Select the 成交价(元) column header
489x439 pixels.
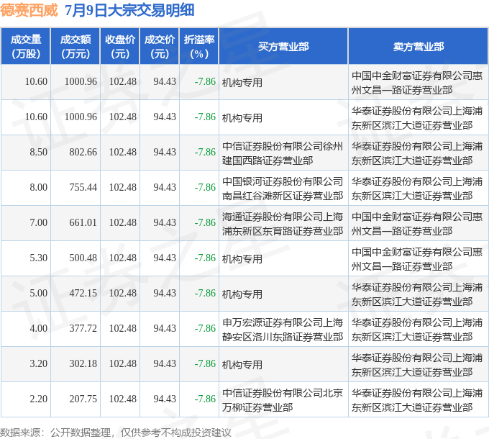click(x=160, y=47)
